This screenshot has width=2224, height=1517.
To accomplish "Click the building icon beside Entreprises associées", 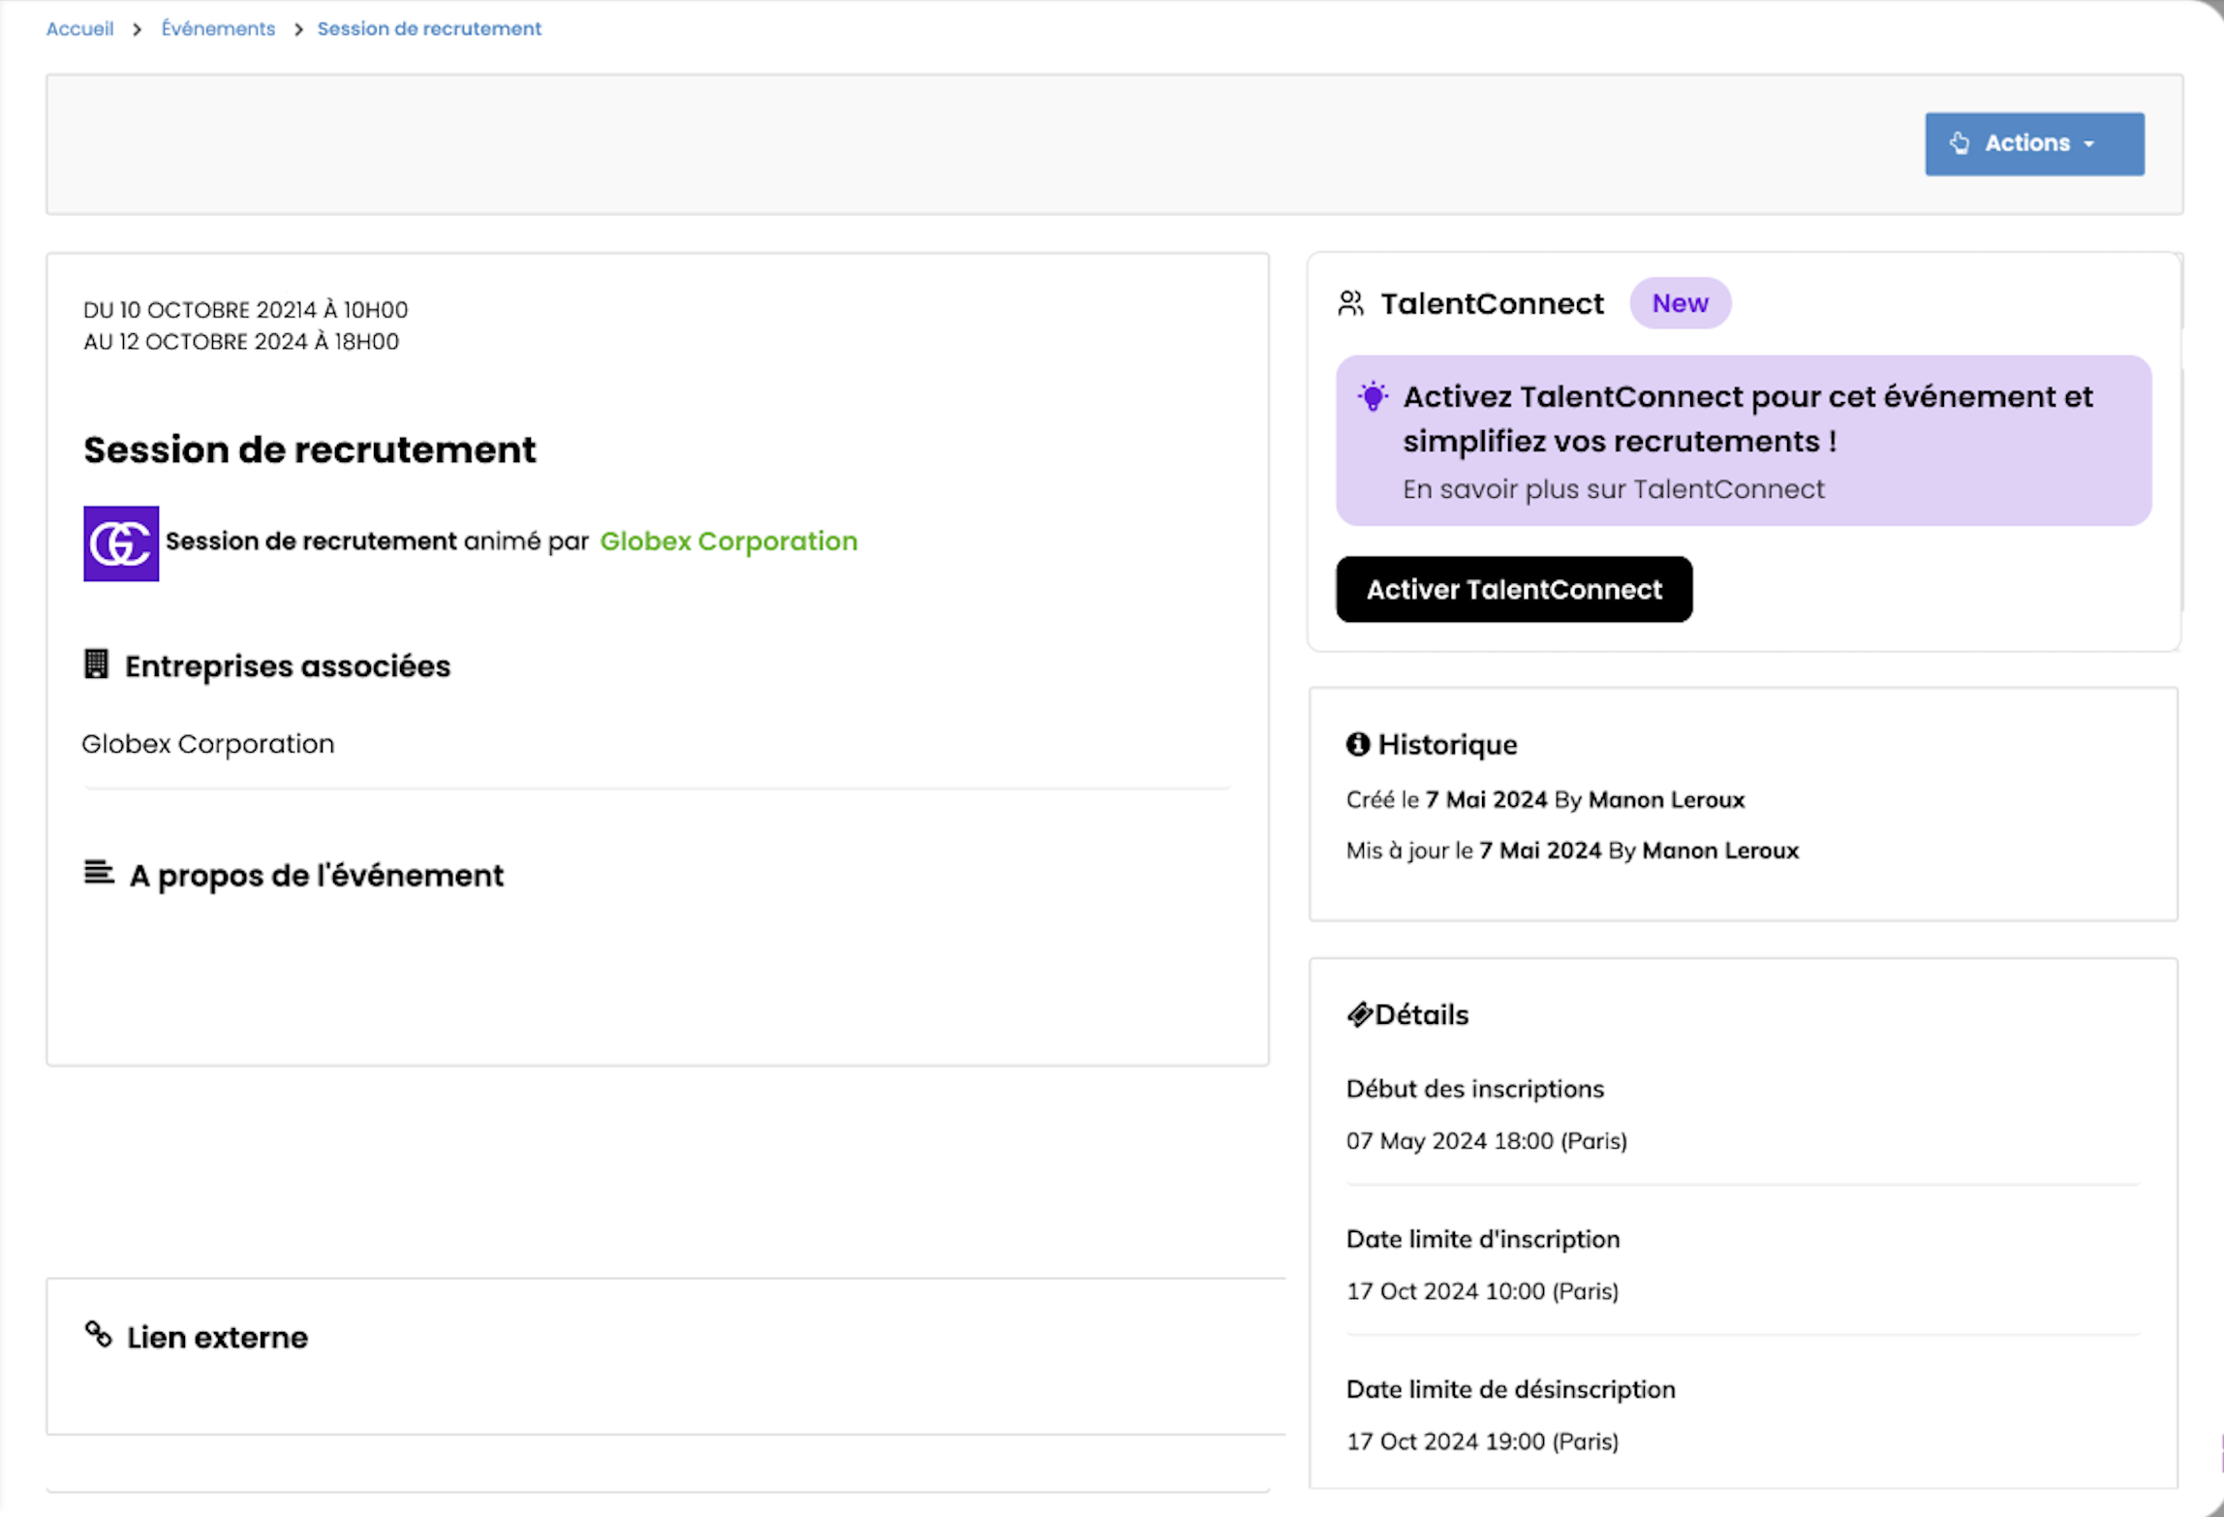I will click(x=96, y=665).
